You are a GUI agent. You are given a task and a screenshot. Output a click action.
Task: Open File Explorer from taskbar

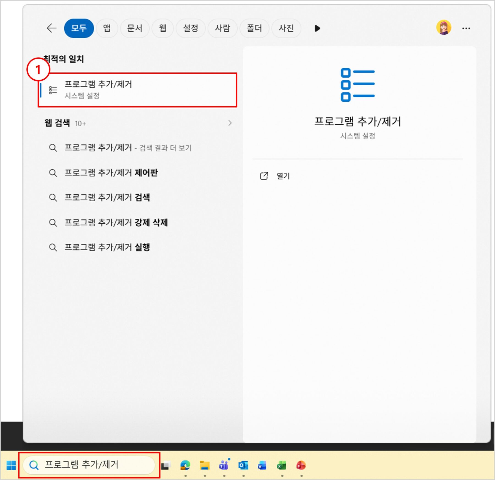pyautogui.click(x=205, y=465)
